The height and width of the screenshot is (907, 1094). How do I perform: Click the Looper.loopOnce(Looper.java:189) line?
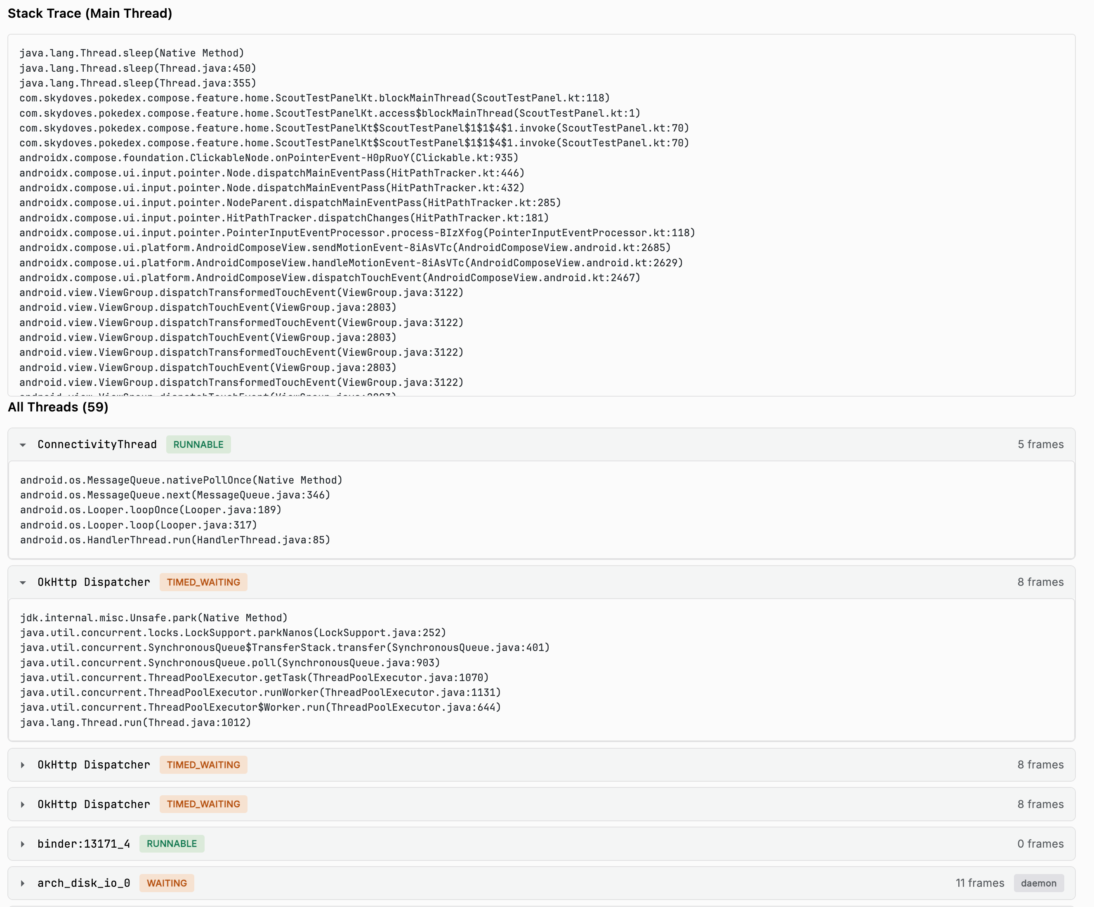(151, 510)
